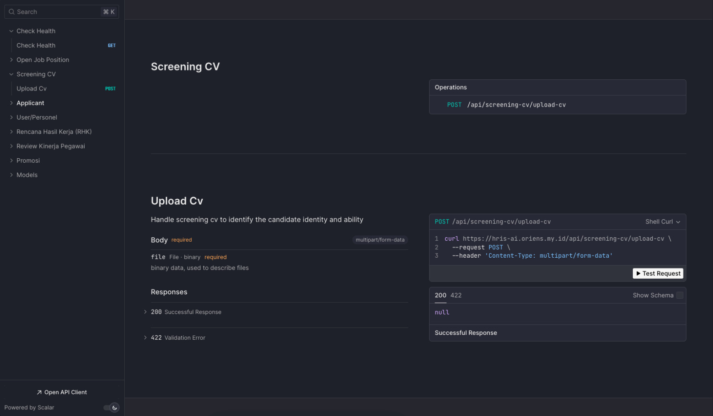713x416 pixels.
Task: Expand the User/Personel section
Action: point(37,117)
